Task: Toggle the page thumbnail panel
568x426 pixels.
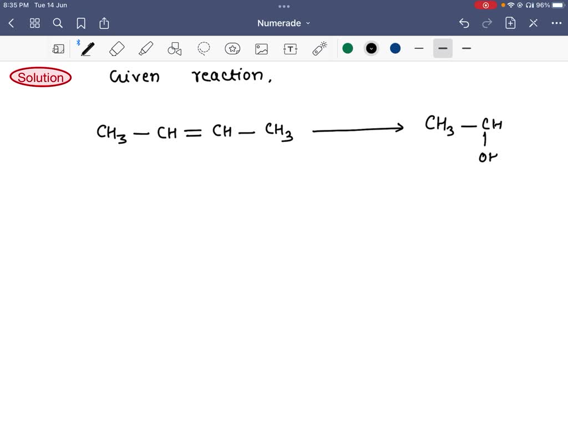Action: 59,48
